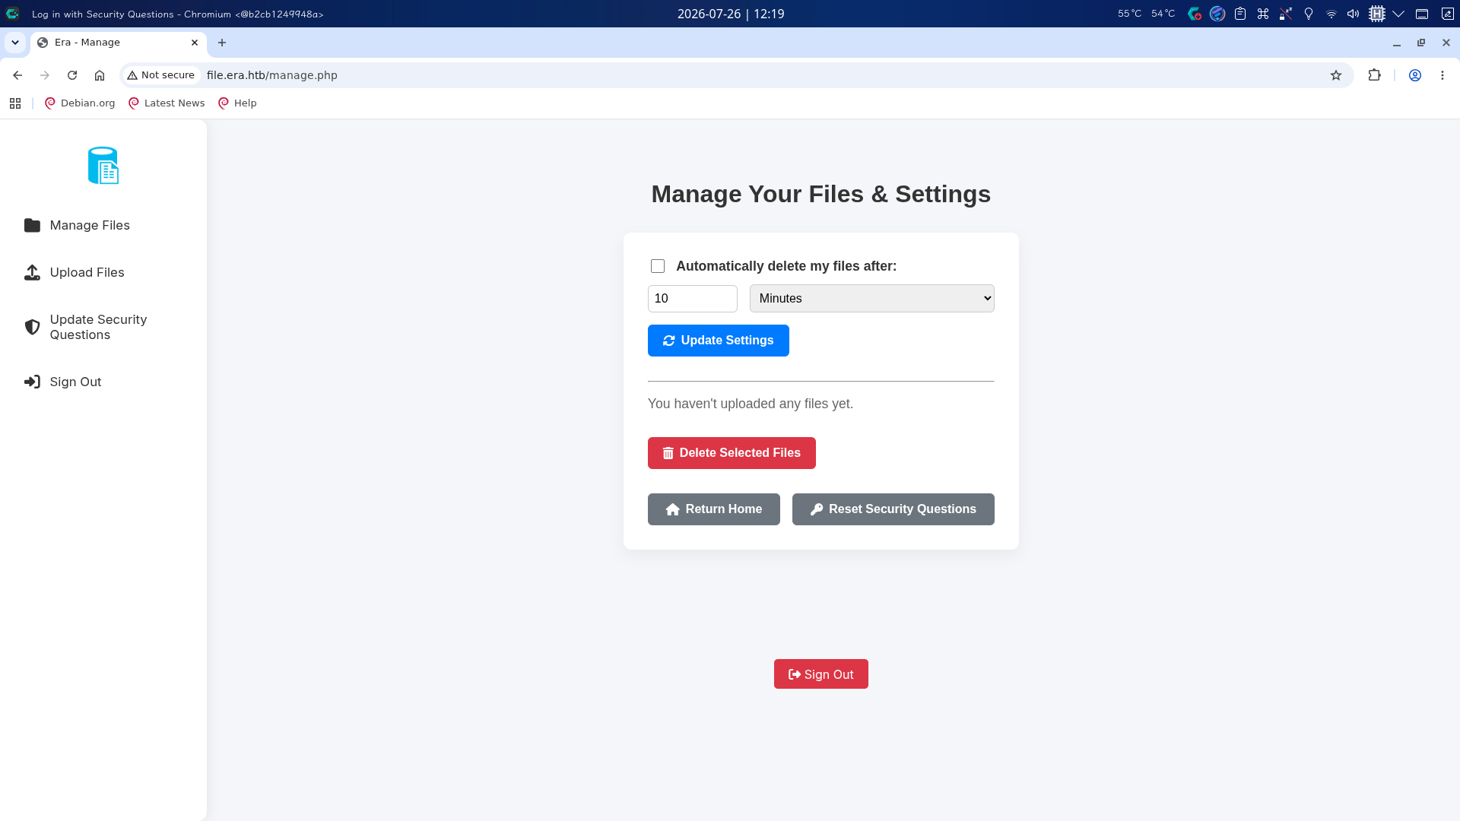Click the 'Manage Your Files & Settings' heading
Image resolution: width=1460 pixels, height=821 pixels.
tap(821, 194)
